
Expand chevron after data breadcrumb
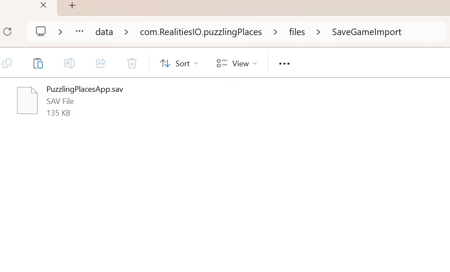tap(126, 32)
